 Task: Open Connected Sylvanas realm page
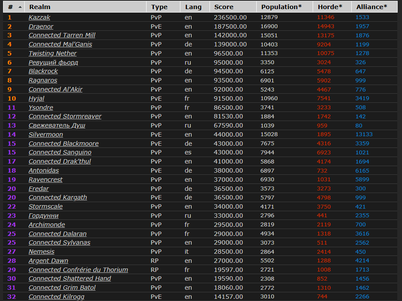coord(59,242)
